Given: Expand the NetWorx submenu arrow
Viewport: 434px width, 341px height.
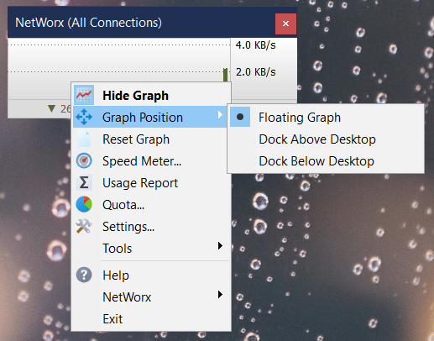Looking at the screenshot, I should pyautogui.click(x=220, y=295).
